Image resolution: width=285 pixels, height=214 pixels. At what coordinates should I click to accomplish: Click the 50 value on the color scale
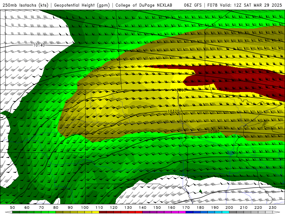coord(12,208)
